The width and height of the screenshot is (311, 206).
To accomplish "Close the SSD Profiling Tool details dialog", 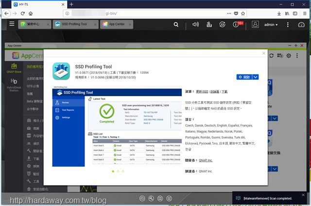I will pos(263,53).
